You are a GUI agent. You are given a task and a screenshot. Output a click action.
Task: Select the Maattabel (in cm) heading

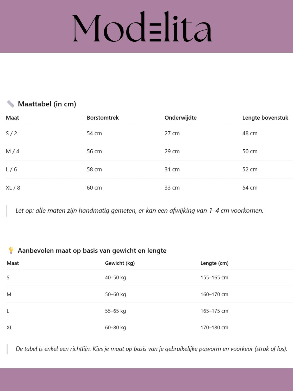pyautogui.click(x=47, y=104)
